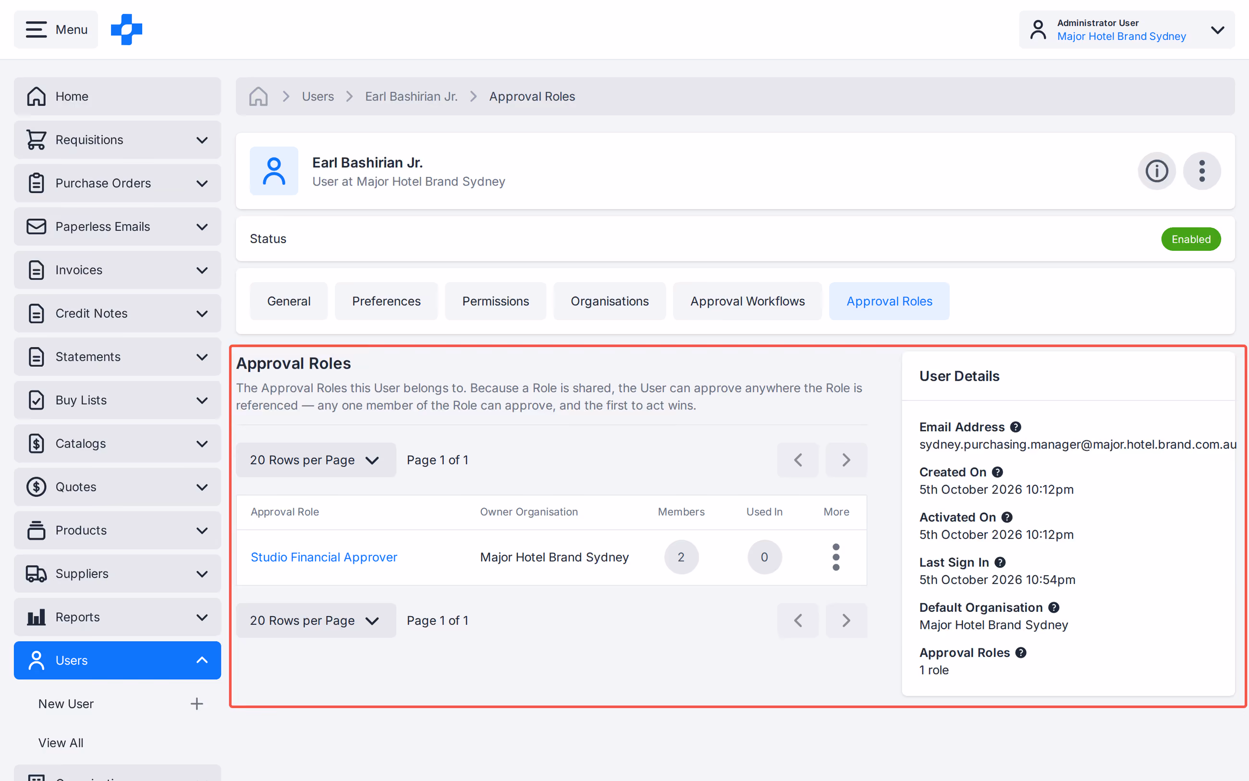Click the bottom previous page arrow

pos(798,620)
